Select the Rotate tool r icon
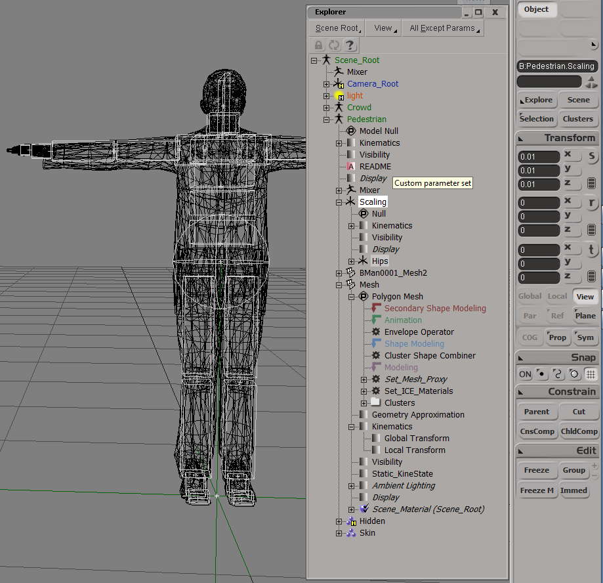603x583 pixels. [591, 203]
